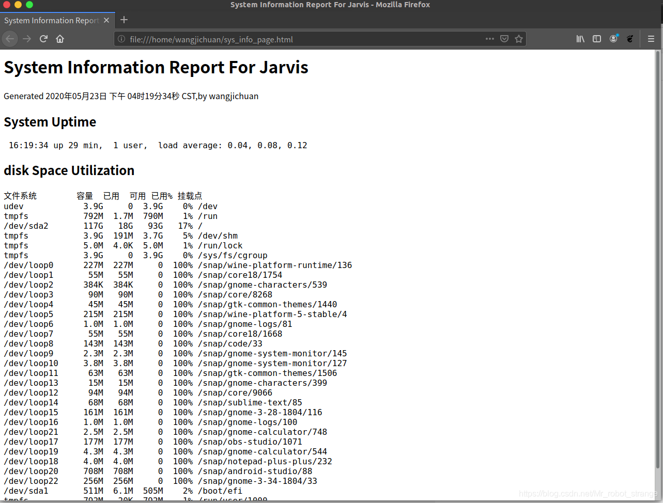Open page actions menu (three dots)
The height and width of the screenshot is (503, 663).
490,39
